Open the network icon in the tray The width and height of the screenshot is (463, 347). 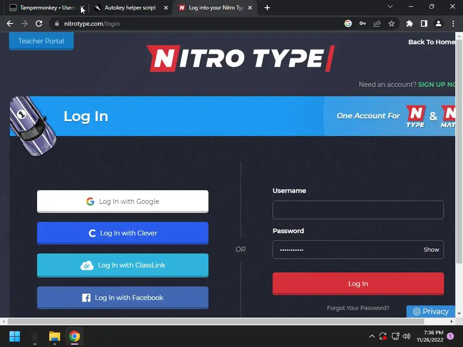coord(395,336)
